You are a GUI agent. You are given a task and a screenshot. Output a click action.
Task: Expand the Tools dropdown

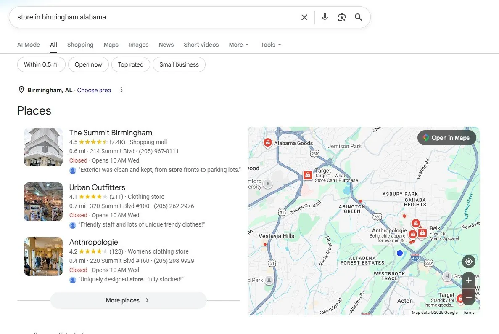click(x=271, y=45)
